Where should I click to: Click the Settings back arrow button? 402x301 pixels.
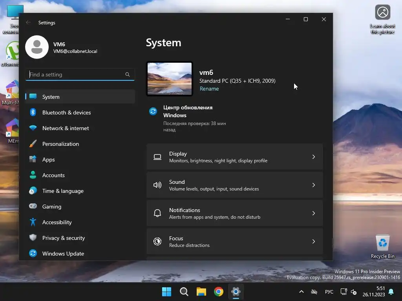point(28,22)
